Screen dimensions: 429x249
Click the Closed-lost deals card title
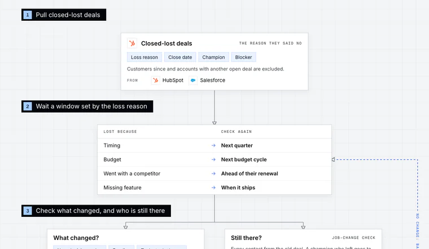[167, 43]
